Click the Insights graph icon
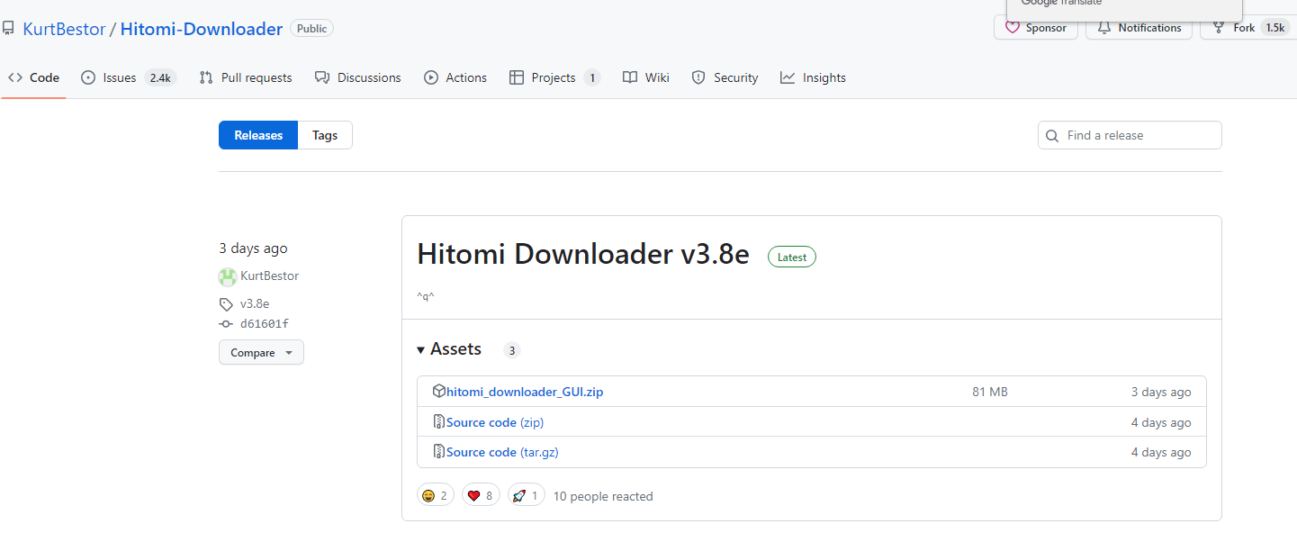 [788, 77]
